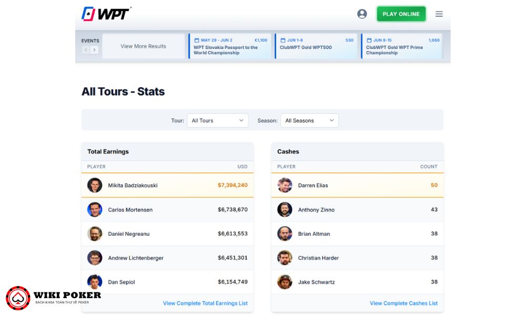526x315 pixels.
Task: Click Carlos Mortensen's avatar
Action: coord(95,209)
